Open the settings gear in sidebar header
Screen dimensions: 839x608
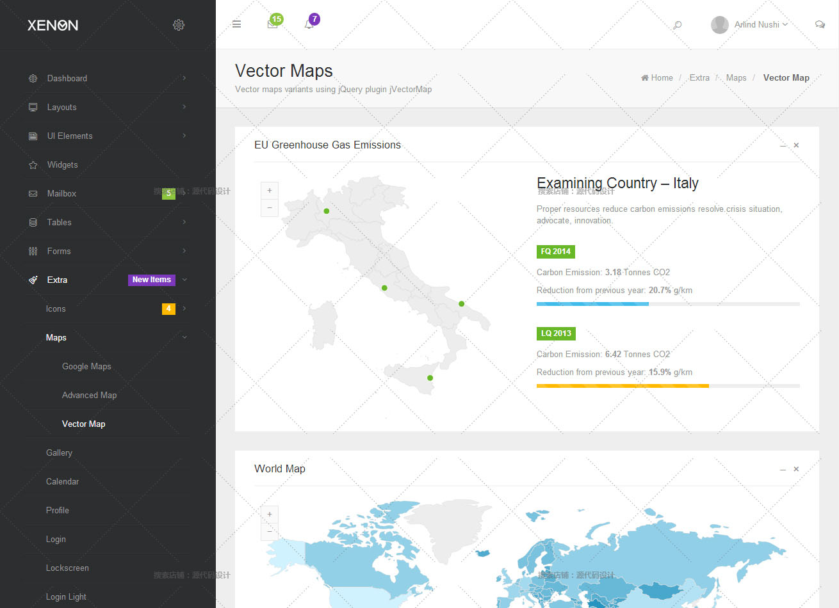(179, 25)
